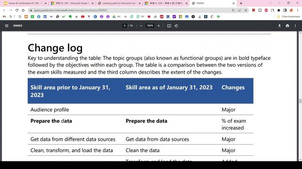Viewport: 302px width, 169px height.
Task: Open the PDF sidebar menu icon
Action: 7,26
